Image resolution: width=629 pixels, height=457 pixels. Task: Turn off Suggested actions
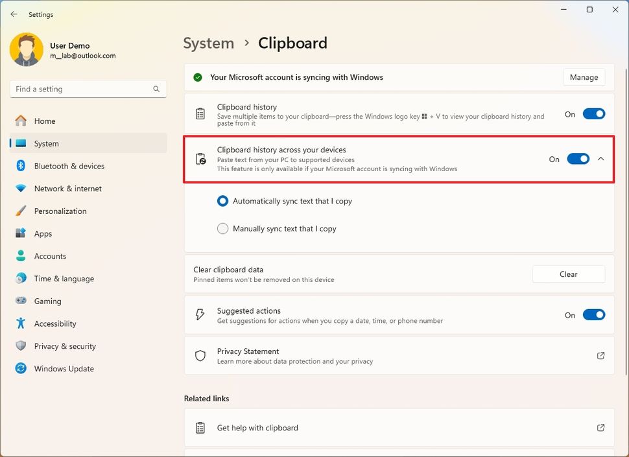coord(593,314)
